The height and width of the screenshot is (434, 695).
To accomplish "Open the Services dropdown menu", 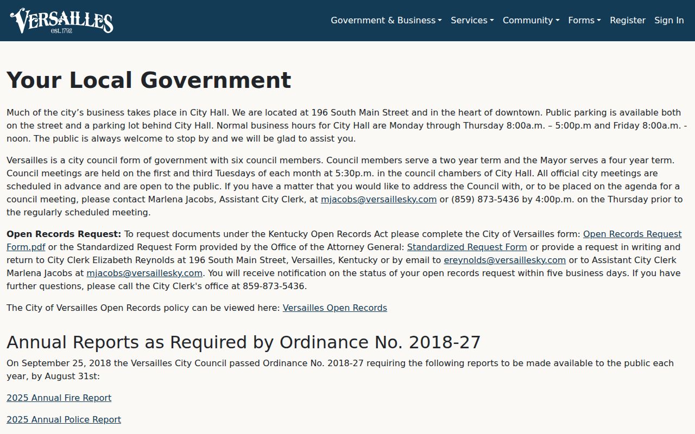I will (472, 20).
